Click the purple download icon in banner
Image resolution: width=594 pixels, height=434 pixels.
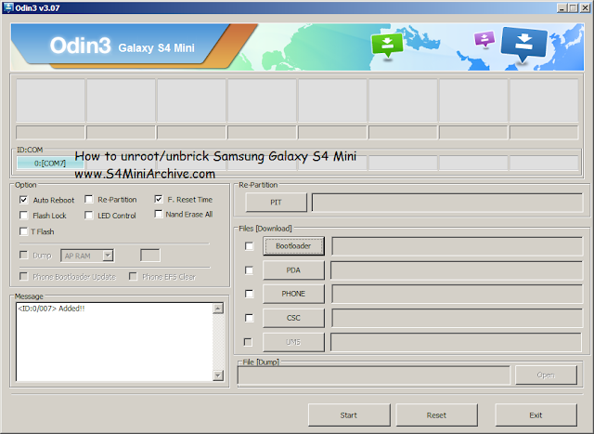click(x=484, y=39)
